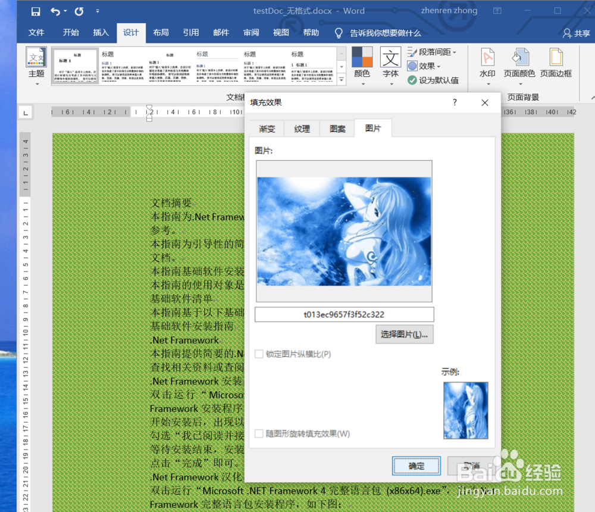Screen dimensions: 595x512
Task: Close the 填充效果 dialog
Action: [484, 102]
